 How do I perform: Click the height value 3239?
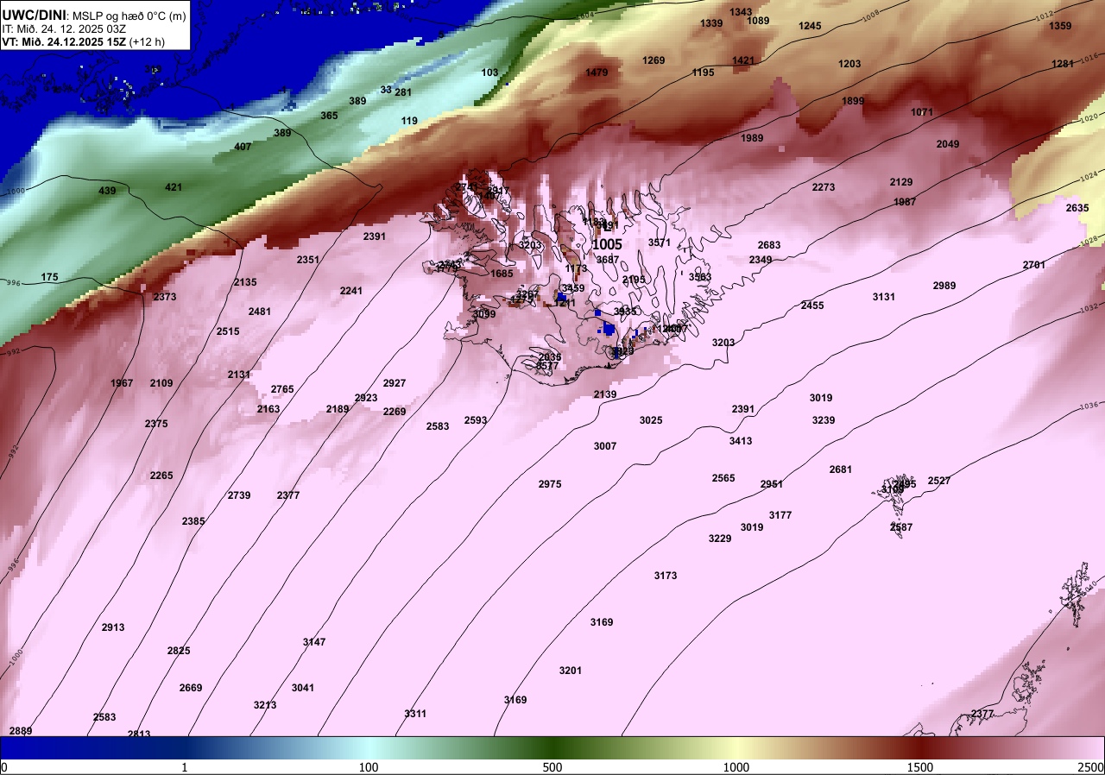click(x=824, y=420)
